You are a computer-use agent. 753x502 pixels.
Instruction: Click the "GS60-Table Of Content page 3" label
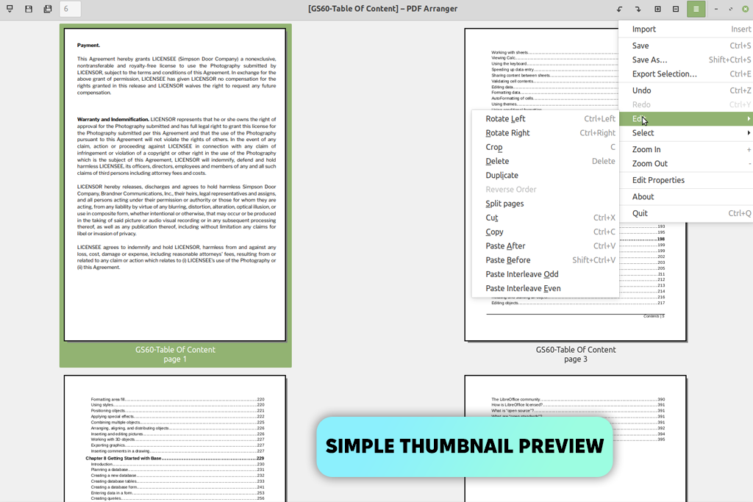pos(575,354)
